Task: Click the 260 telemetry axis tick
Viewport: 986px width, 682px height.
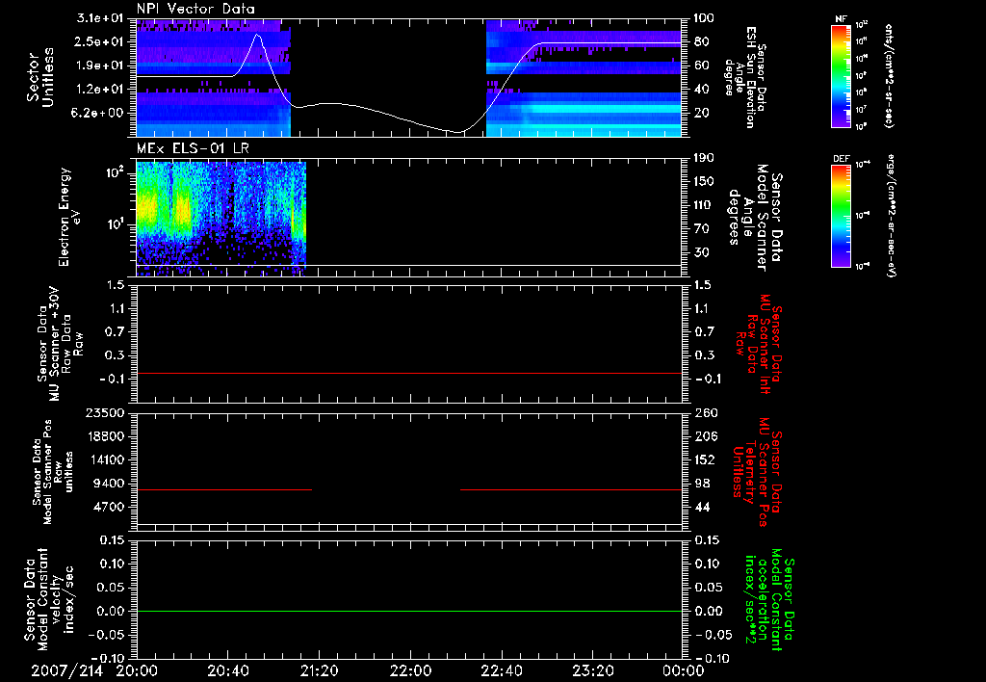Action: (x=704, y=413)
